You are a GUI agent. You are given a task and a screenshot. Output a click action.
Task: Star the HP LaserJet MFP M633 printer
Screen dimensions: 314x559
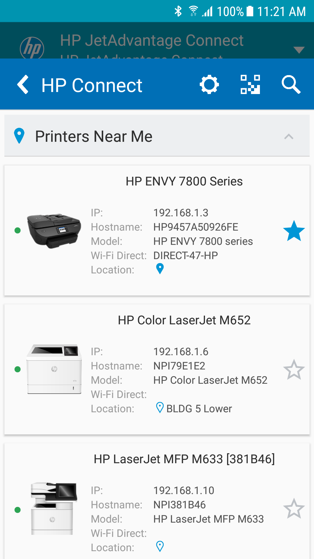tap(294, 509)
